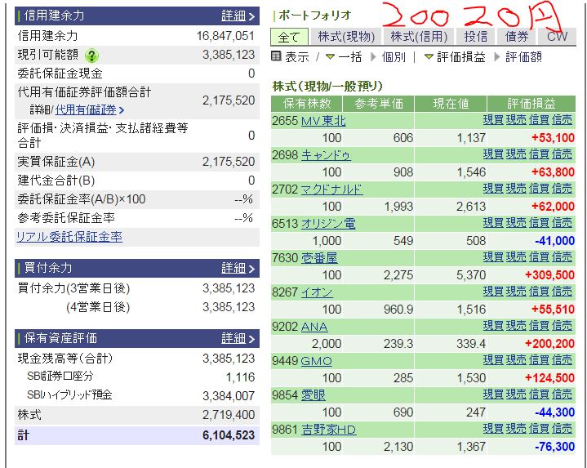Click the +309,500 profit for 壱番屋
Screen dimensions: 587x468
point(549,275)
